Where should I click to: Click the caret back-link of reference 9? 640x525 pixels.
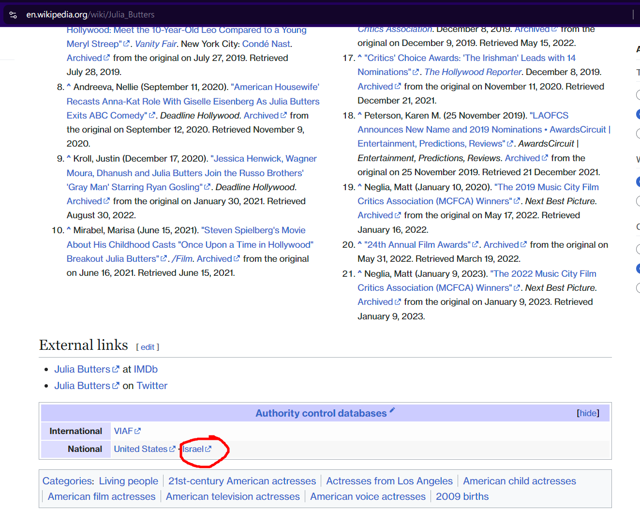coord(69,159)
